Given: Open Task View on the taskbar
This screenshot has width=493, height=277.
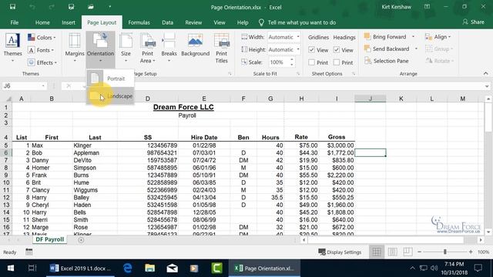Looking at the screenshot, I should [32, 269].
